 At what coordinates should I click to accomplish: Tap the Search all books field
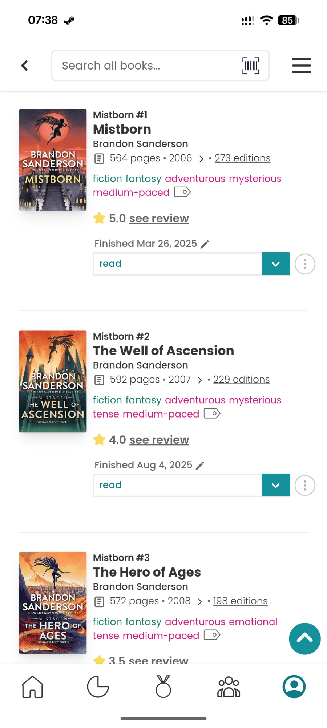pos(145,66)
